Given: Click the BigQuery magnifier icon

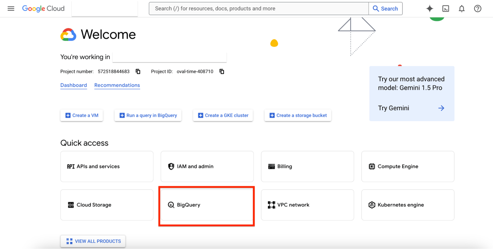Looking at the screenshot, I should click(x=171, y=205).
